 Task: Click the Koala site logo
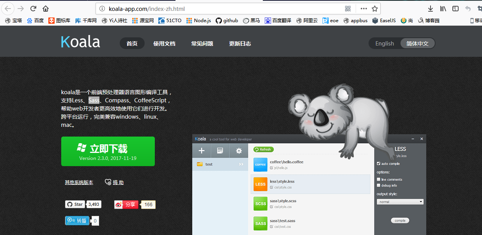point(80,42)
